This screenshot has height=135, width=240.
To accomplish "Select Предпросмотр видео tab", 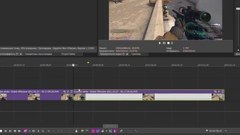I will coord(111,54).
